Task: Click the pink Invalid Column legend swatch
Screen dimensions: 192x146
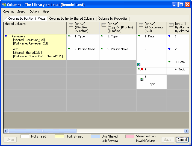Action: (x=130, y=136)
